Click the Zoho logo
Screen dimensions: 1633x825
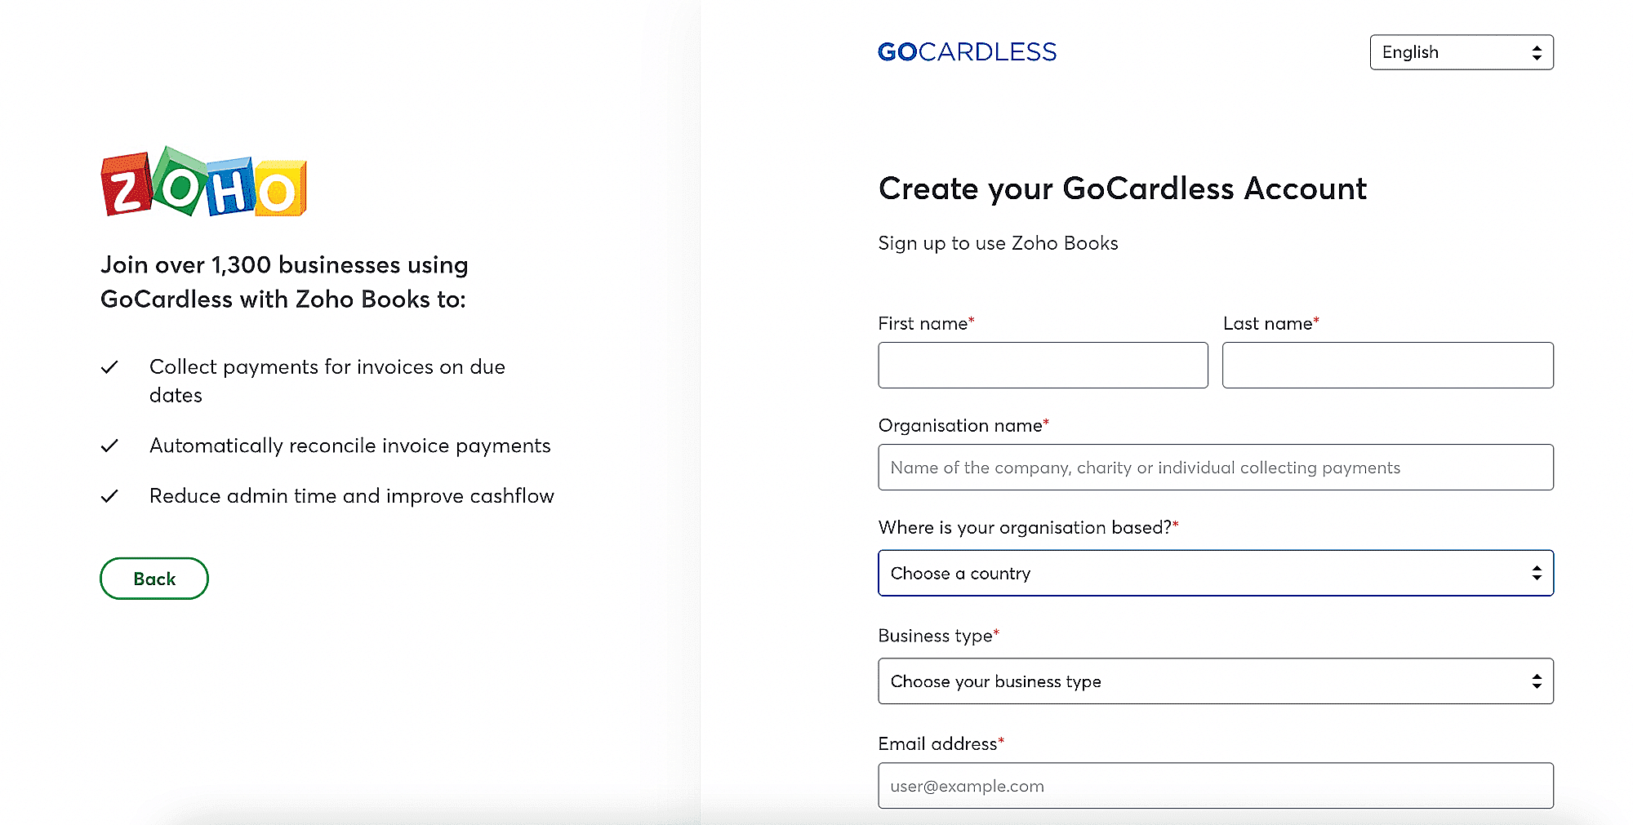pyautogui.click(x=203, y=182)
